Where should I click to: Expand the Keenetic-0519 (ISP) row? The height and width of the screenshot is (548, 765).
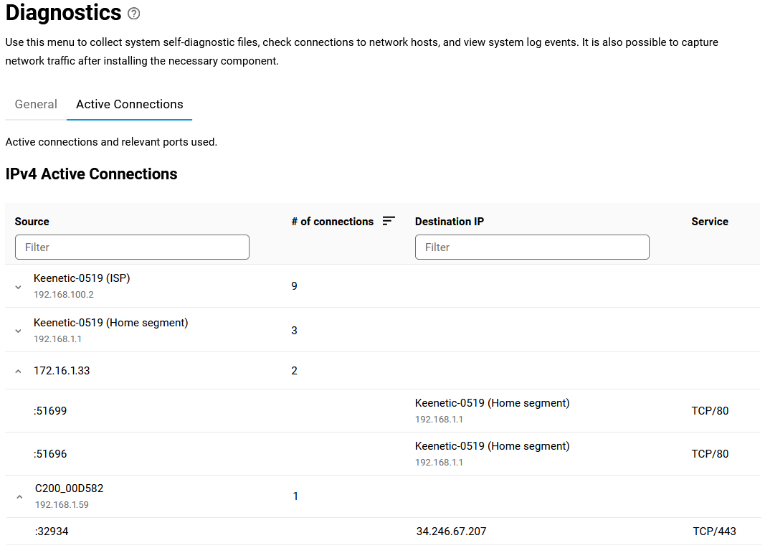coord(19,286)
